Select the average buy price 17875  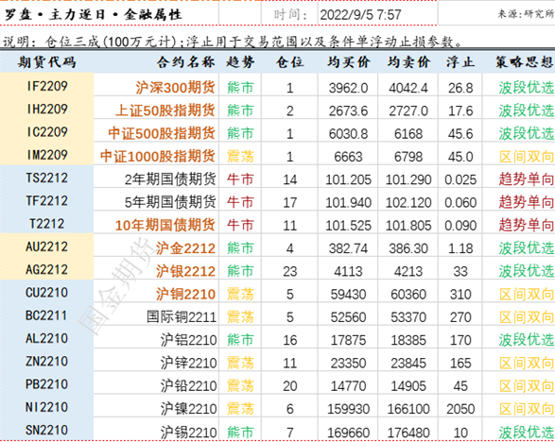[348, 340]
